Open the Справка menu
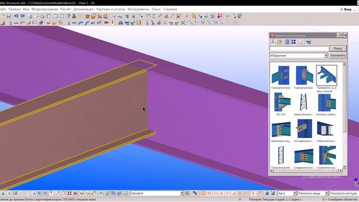The height and width of the screenshot is (202, 359). (170, 9)
